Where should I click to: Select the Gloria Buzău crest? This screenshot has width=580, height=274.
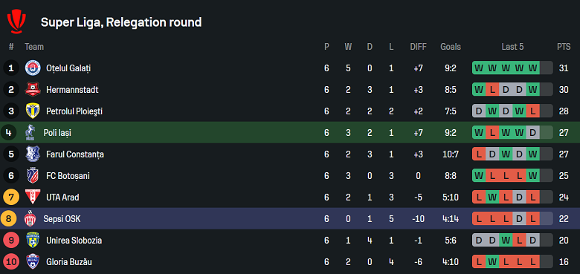33,262
